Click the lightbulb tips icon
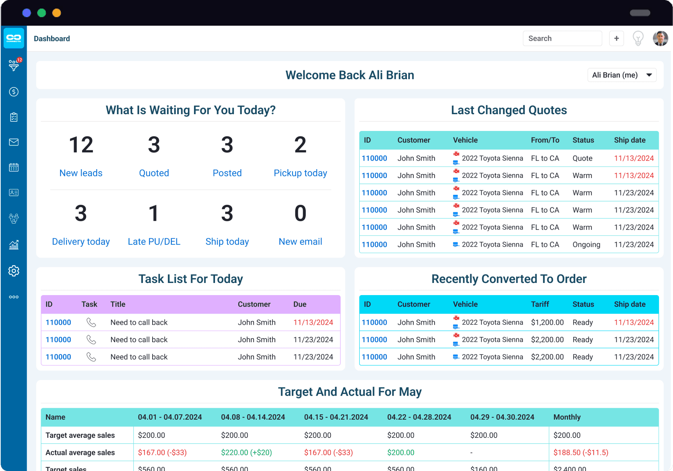Screen dimensions: 673x471 coord(638,39)
